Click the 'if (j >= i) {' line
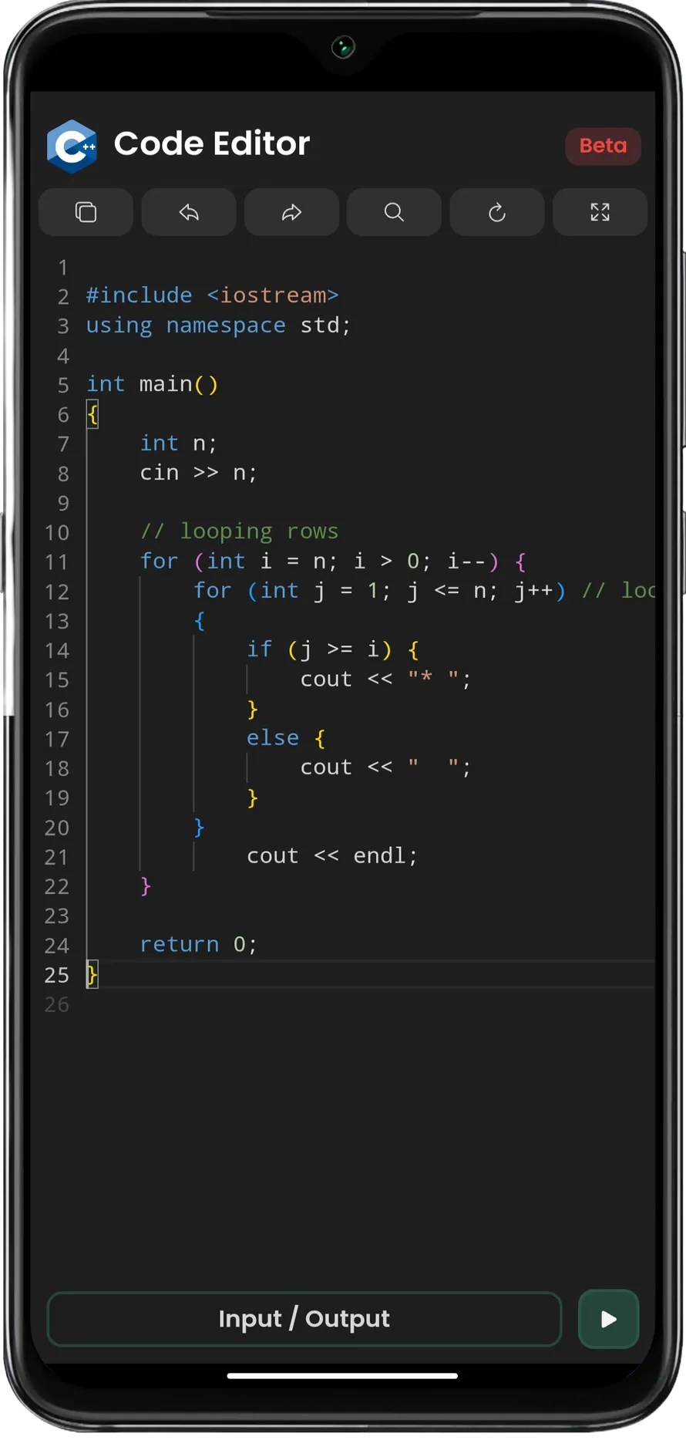The image size is (686, 1440). click(333, 649)
